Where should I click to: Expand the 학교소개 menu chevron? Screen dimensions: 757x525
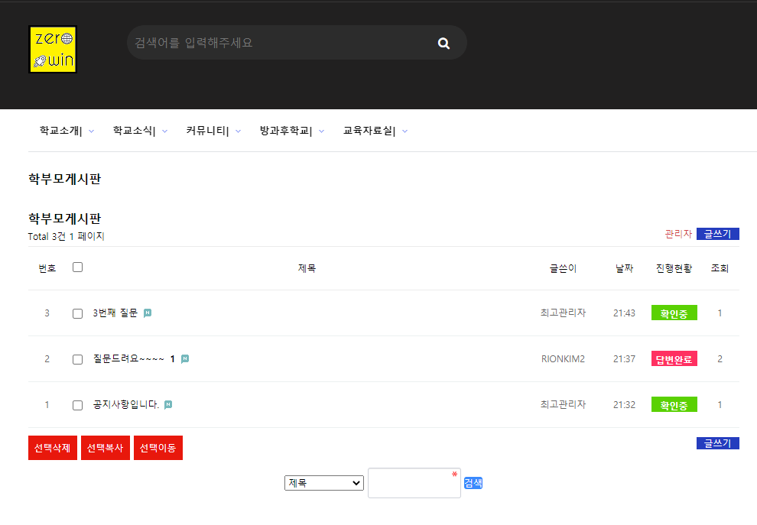91,131
